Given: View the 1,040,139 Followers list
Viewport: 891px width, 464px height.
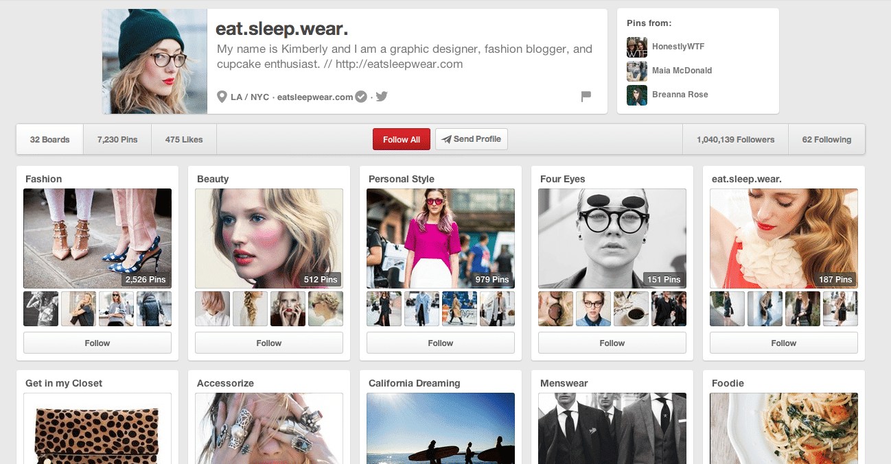Looking at the screenshot, I should click(735, 139).
